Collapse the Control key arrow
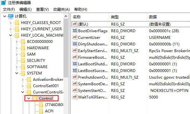 pos(29,99)
